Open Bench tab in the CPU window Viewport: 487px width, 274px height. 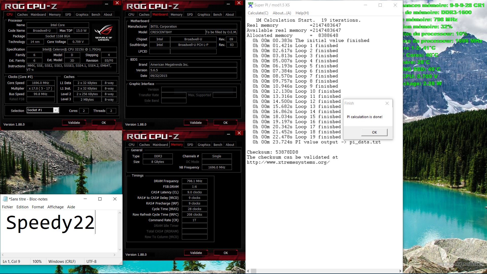[96, 15]
